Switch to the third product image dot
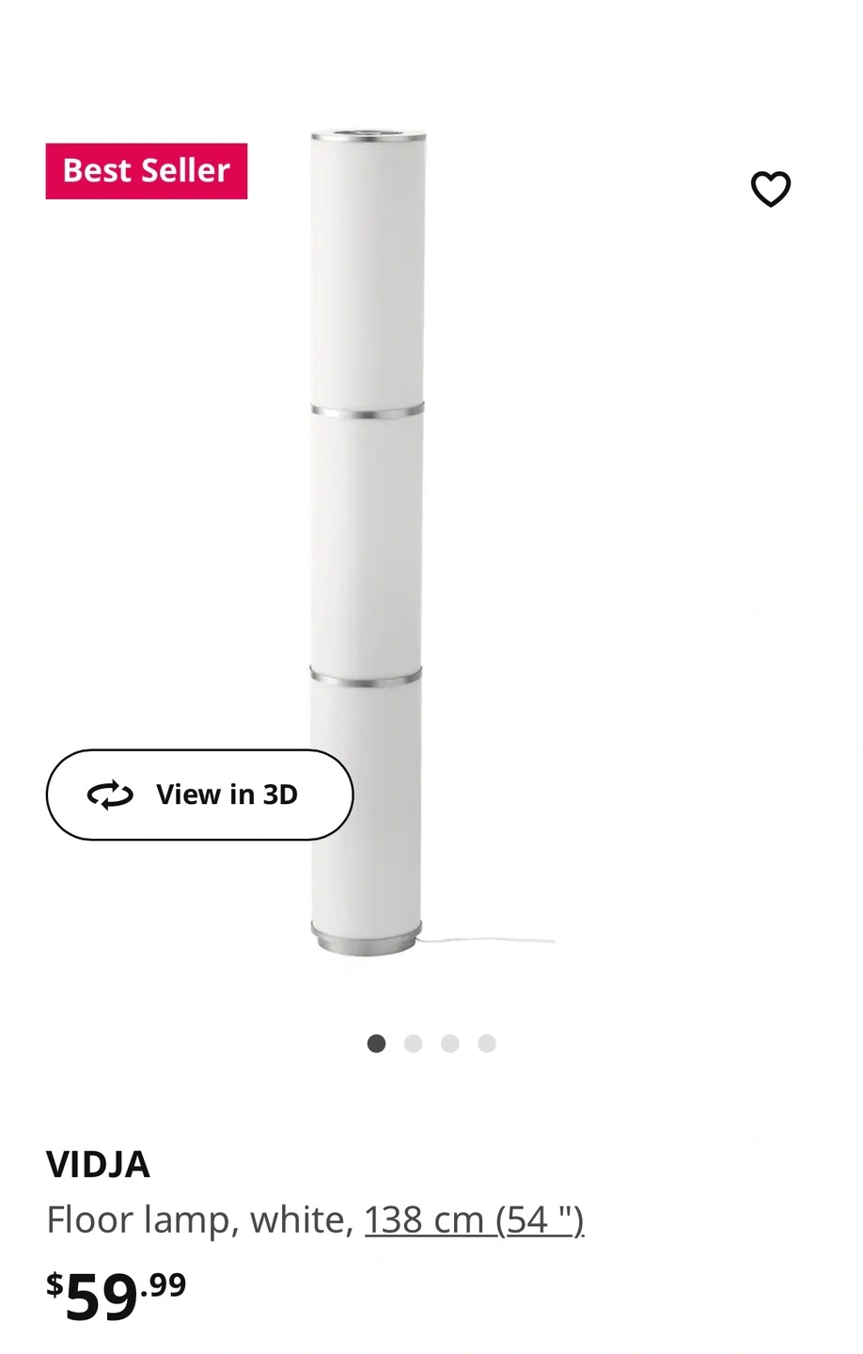 449,1043
